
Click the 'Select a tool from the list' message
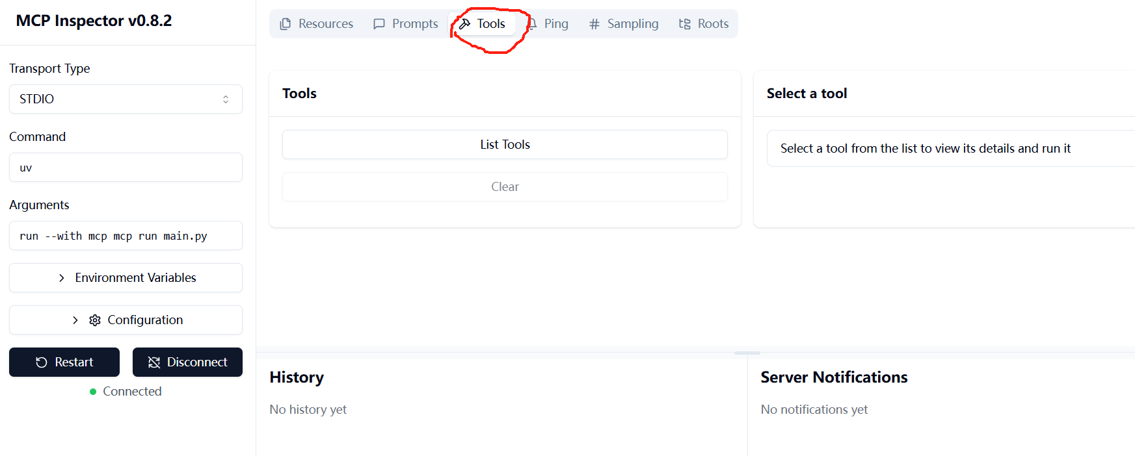click(925, 149)
